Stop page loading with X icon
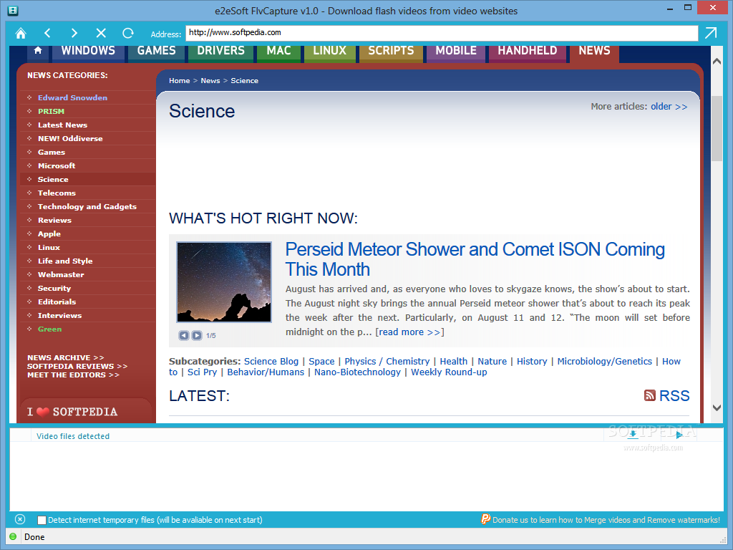Viewport: 733px width, 550px height. pyautogui.click(x=101, y=33)
